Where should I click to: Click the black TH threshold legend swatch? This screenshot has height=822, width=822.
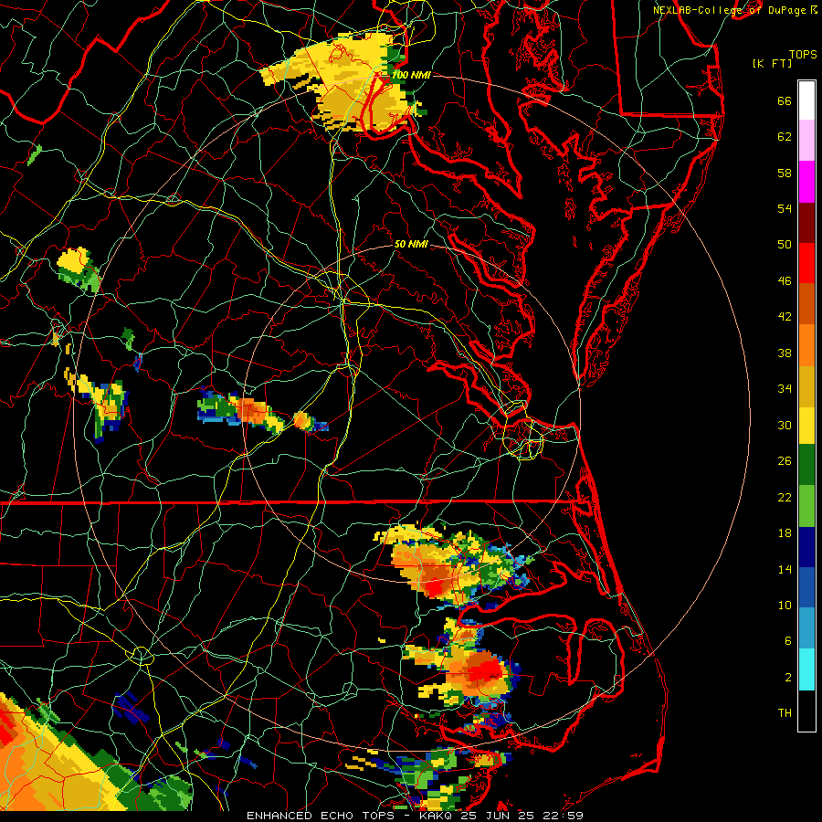[x=806, y=710]
